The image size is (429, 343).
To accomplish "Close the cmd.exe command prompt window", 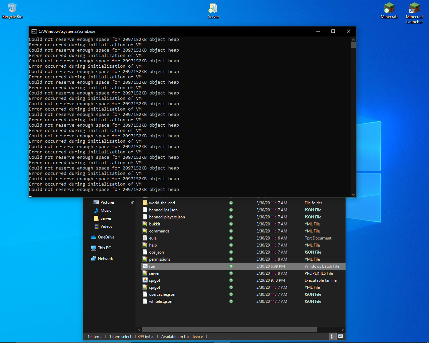I will pos(349,31).
